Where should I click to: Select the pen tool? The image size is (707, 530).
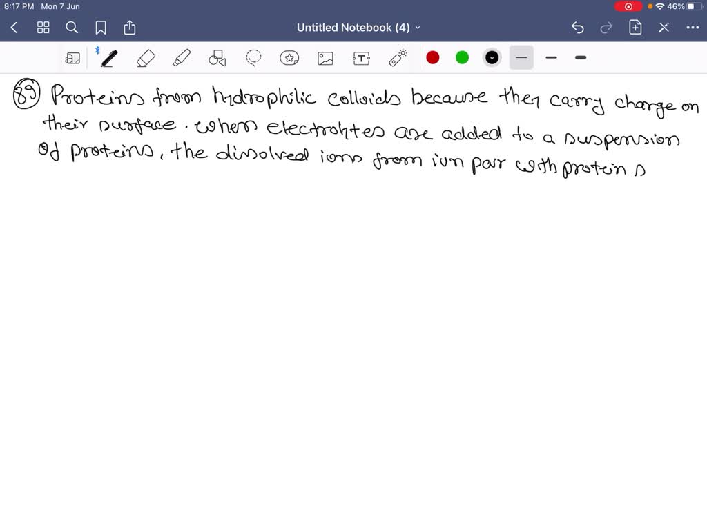(x=108, y=57)
